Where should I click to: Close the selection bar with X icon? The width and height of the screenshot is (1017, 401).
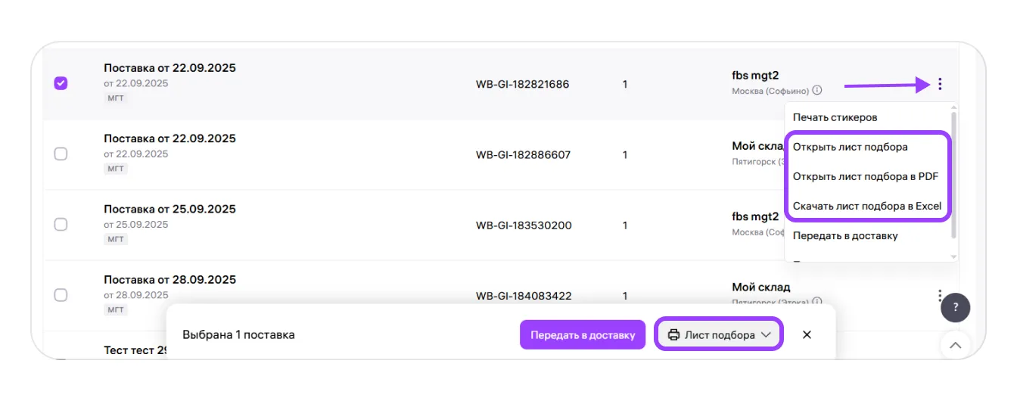tap(807, 334)
